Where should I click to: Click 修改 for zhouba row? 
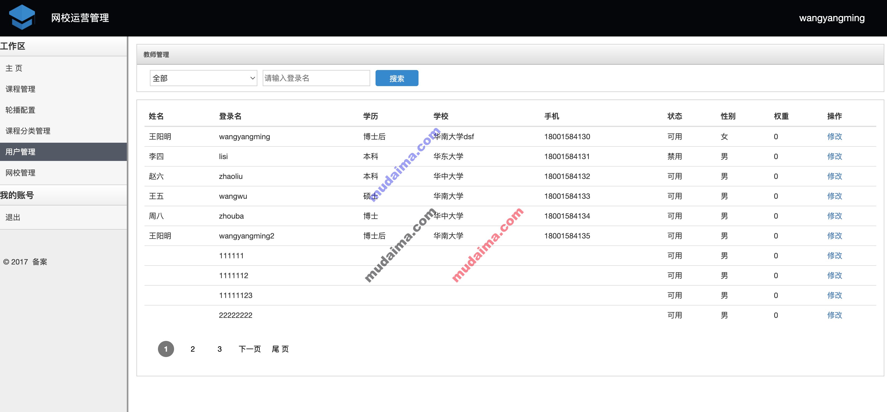point(834,216)
